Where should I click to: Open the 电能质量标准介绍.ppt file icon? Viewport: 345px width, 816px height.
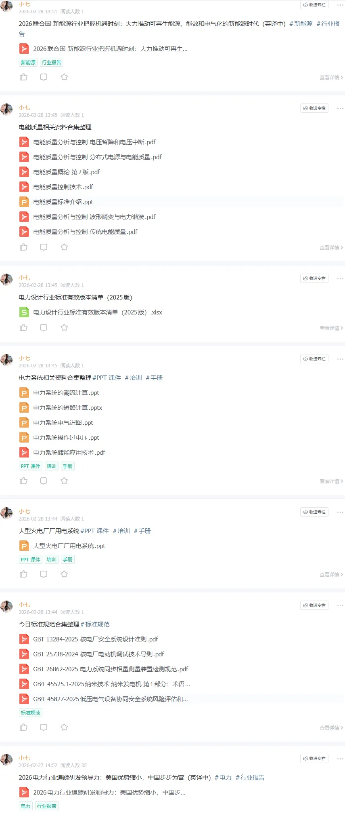[24, 202]
